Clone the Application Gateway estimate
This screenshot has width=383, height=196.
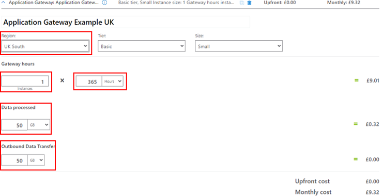click(x=242, y=3)
